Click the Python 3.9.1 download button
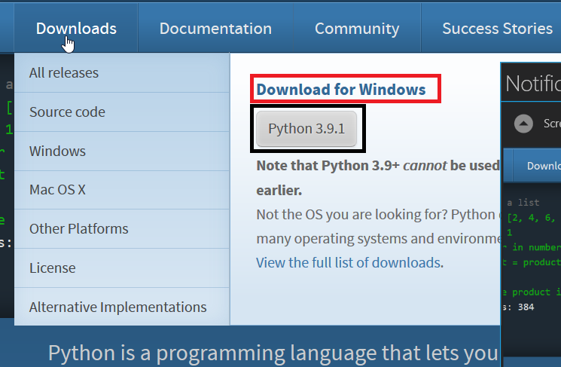The height and width of the screenshot is (367, 561). pyautogui.click(x=306, y=129)
